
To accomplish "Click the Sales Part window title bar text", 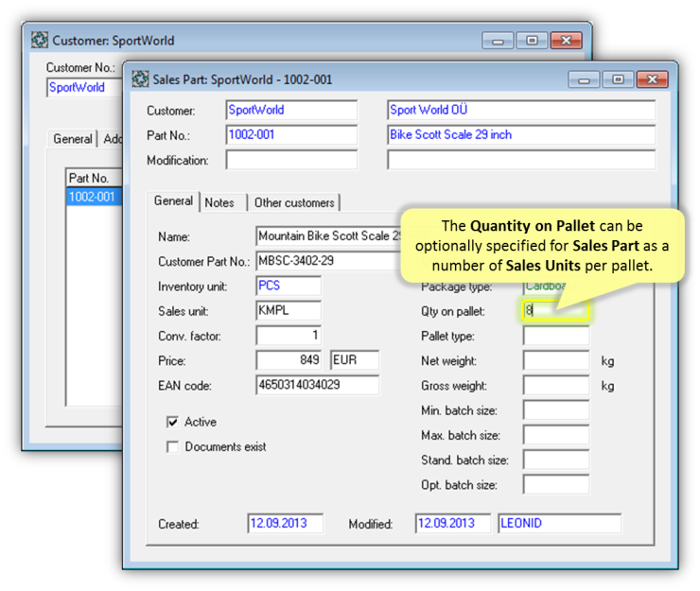I will [242, 79].
